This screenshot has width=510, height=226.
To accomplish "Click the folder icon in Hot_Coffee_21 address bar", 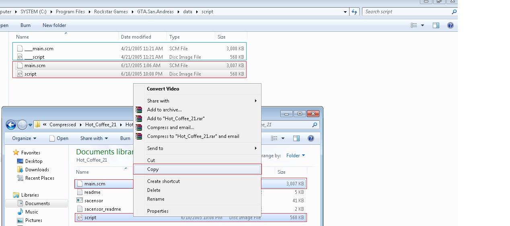I will click(37, 125).
